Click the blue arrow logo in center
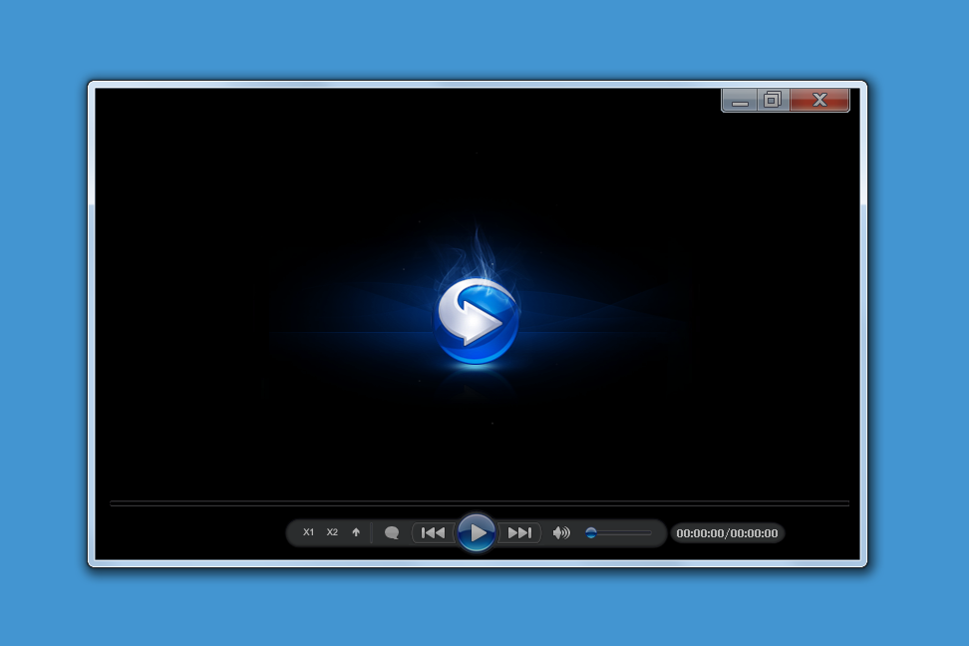The width and height of the screenshot is (969, 646). [x=477, y=320]
